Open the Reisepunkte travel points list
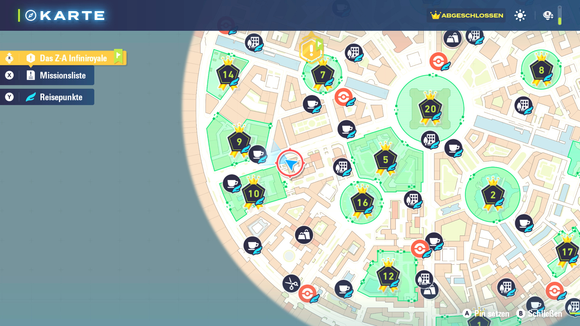The height and width of the screenshot is (326, 580). pyautogui.click(x=60, y=97)
